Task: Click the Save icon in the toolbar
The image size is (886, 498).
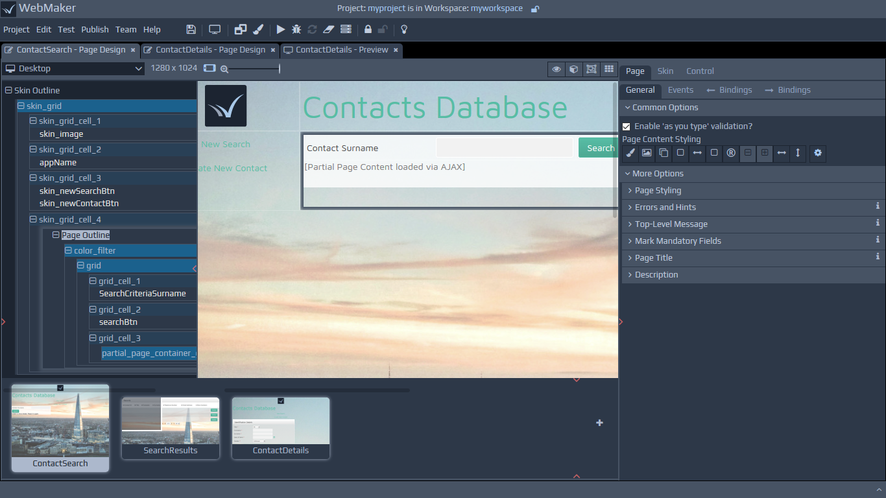Action: tap(191, 29)
